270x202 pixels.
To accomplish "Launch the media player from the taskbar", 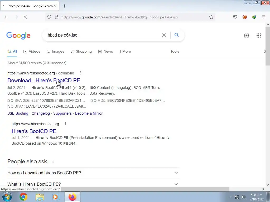I will click(55, 197).
